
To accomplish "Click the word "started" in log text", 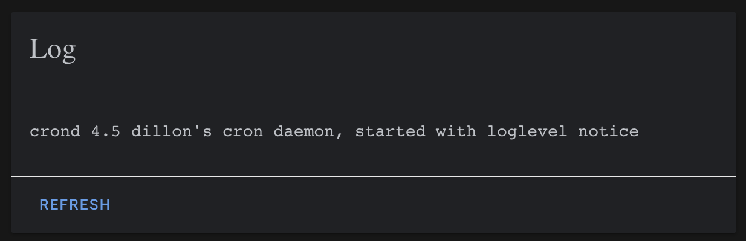I will [x=390, y=131].
